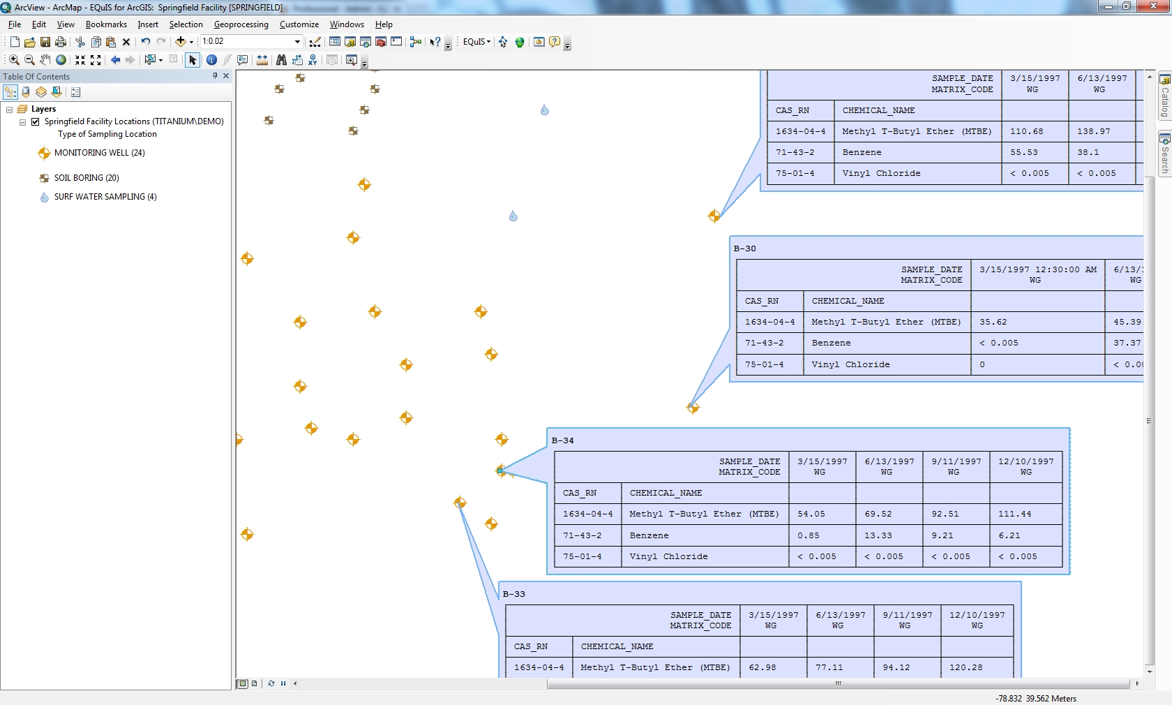Toggle Springfield Facility Locations layer visibility
Image resolution: width=1172 pixels, height=705 pixels.
click(35, 121)
